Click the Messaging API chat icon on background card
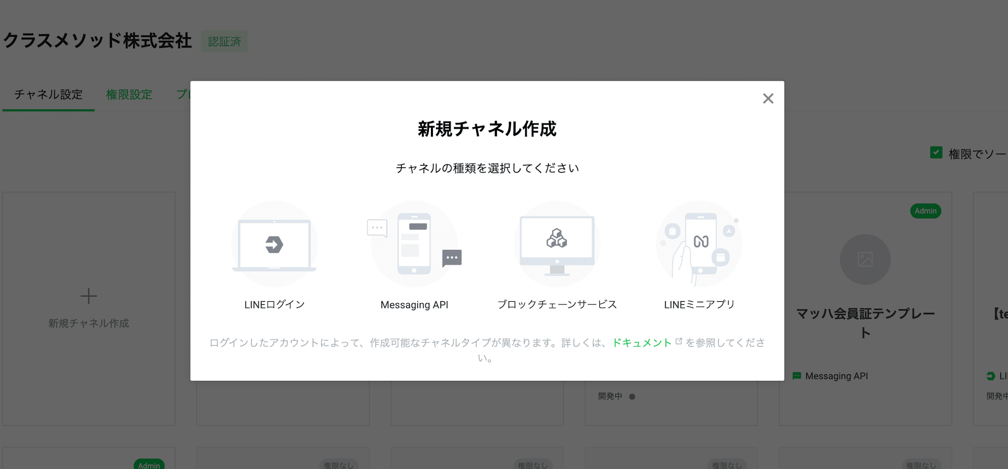The height and width of the screenshot is (469, 1008). [x=797, y=376]
